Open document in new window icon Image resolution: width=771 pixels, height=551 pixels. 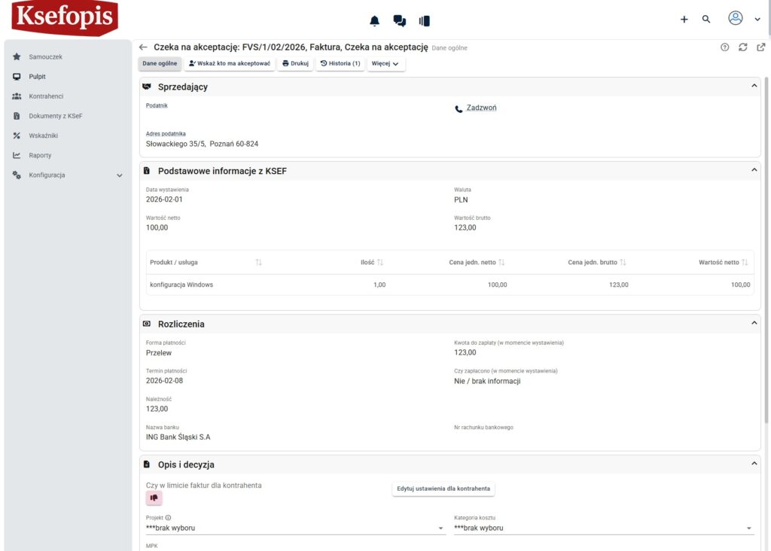click(760, 47)
